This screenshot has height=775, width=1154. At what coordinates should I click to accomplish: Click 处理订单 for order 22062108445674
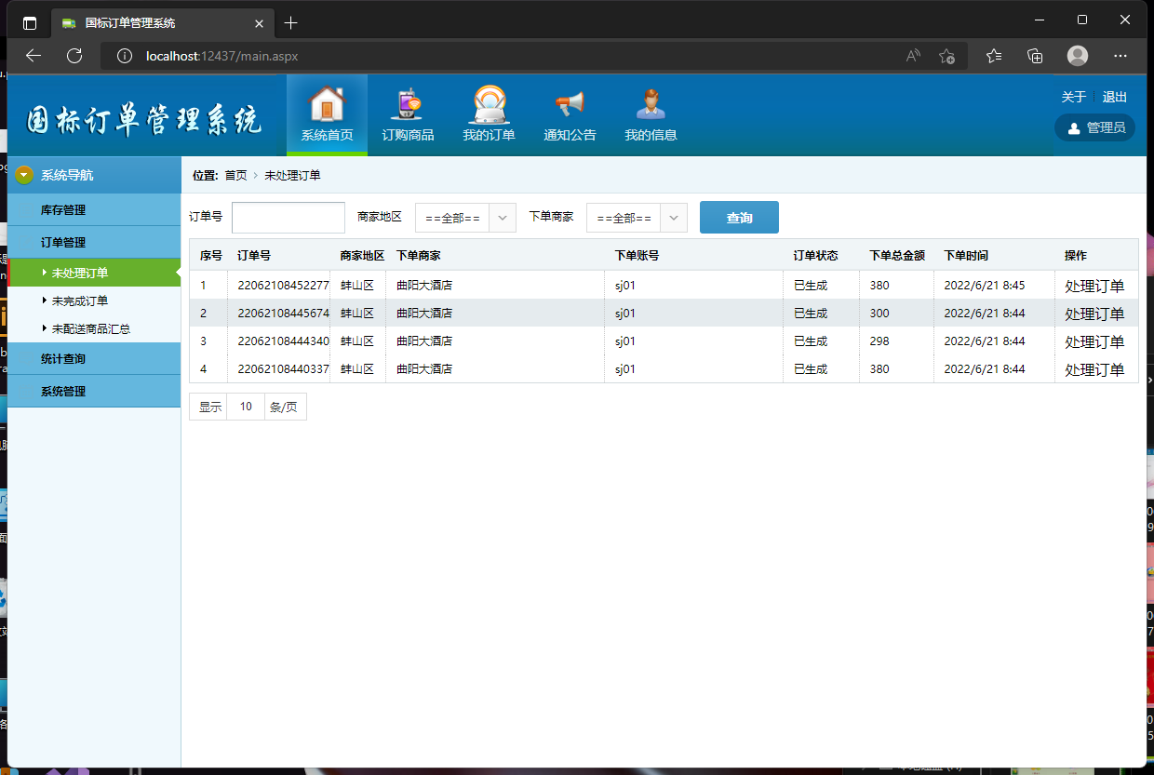pyautogui.click(x=1094, y=314)
